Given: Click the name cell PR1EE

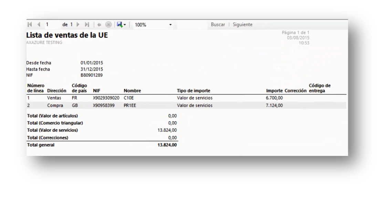Looking at the screenshot, I should click(x=130, y=106).
